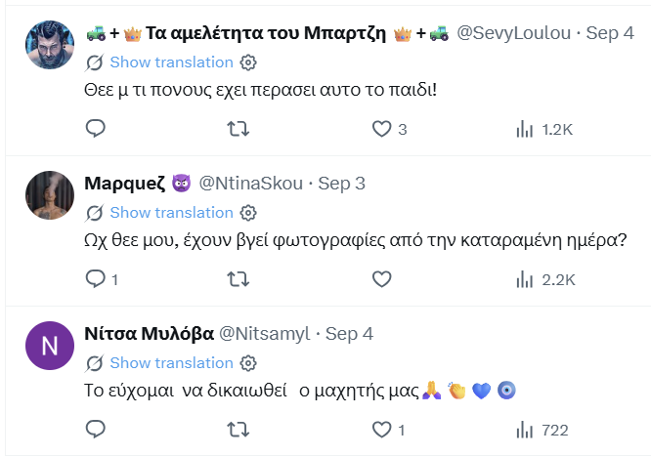651x456 pixels.
Task: Like the @Nitsamyl tweet with 1 like
Action: point(388,430)
